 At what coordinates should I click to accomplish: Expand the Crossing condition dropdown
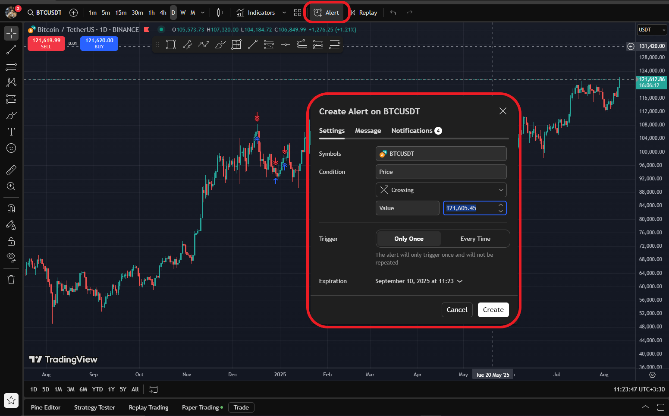tap(441, 190)
